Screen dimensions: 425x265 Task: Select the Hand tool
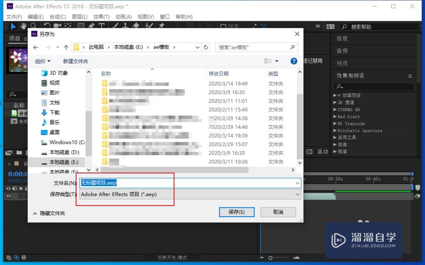23,26
